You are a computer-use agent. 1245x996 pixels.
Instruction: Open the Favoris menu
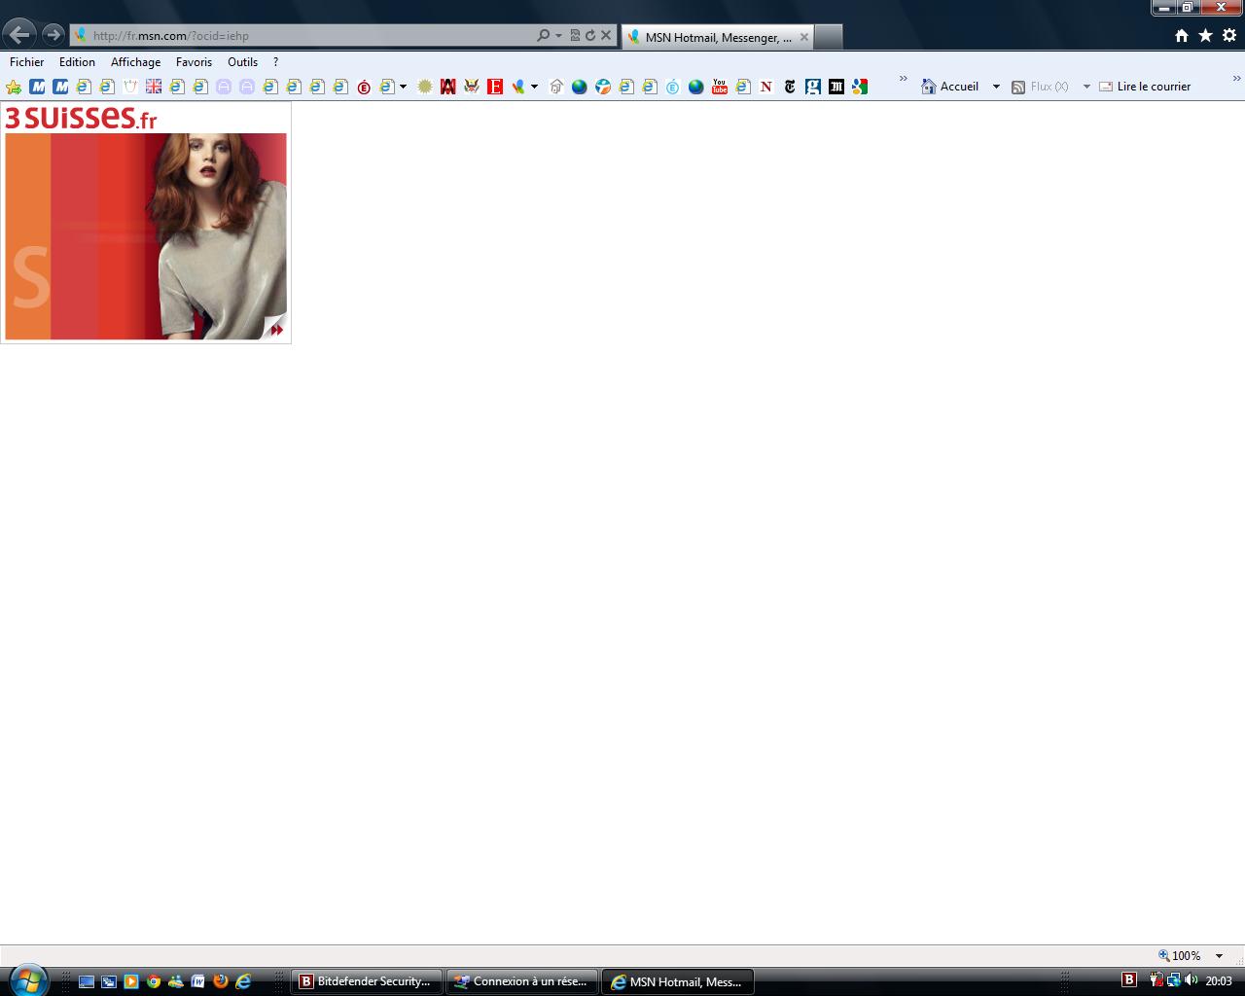click(194, 61)
